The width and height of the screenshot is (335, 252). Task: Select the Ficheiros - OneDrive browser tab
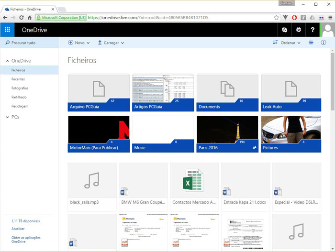point(28,9)
